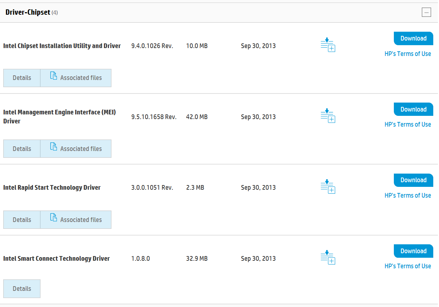The height and width of the screenshot is (307, 439).
Task: Click the add-to-download-list icon for Intel Chipset Installation Utility
Action: point(328,44)
